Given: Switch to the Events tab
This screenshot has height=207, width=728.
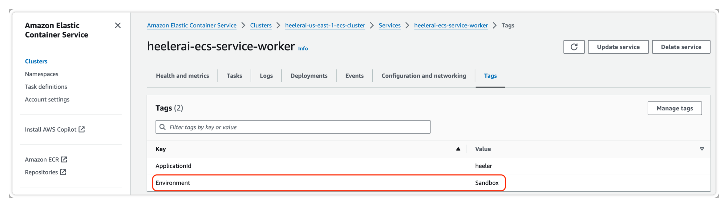Looking at the screenshot, I should 354,76.
